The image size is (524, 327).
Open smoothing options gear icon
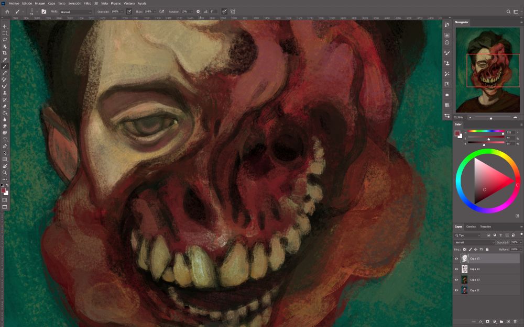click(198, 12)
